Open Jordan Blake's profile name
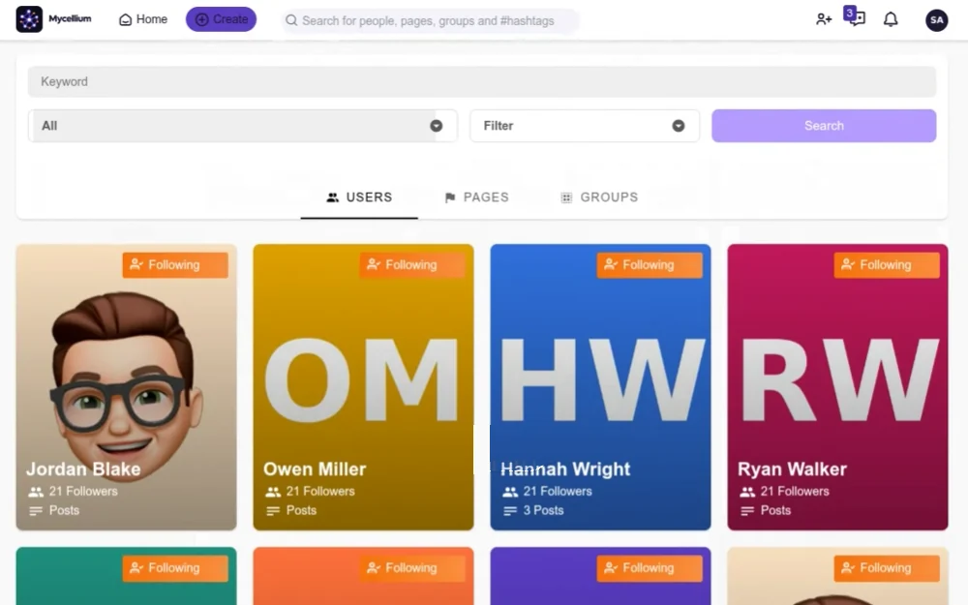Image resolution: width=968 pixels, height=605 pixels. point(83,469)
